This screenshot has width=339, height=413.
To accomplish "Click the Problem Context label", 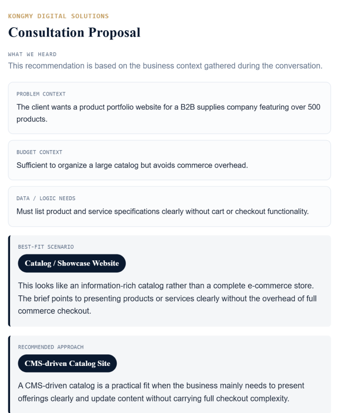I will click(41, 94).
